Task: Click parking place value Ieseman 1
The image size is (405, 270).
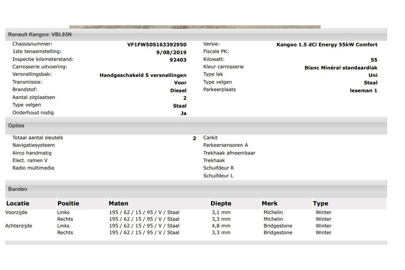Action: coord(363,91)
